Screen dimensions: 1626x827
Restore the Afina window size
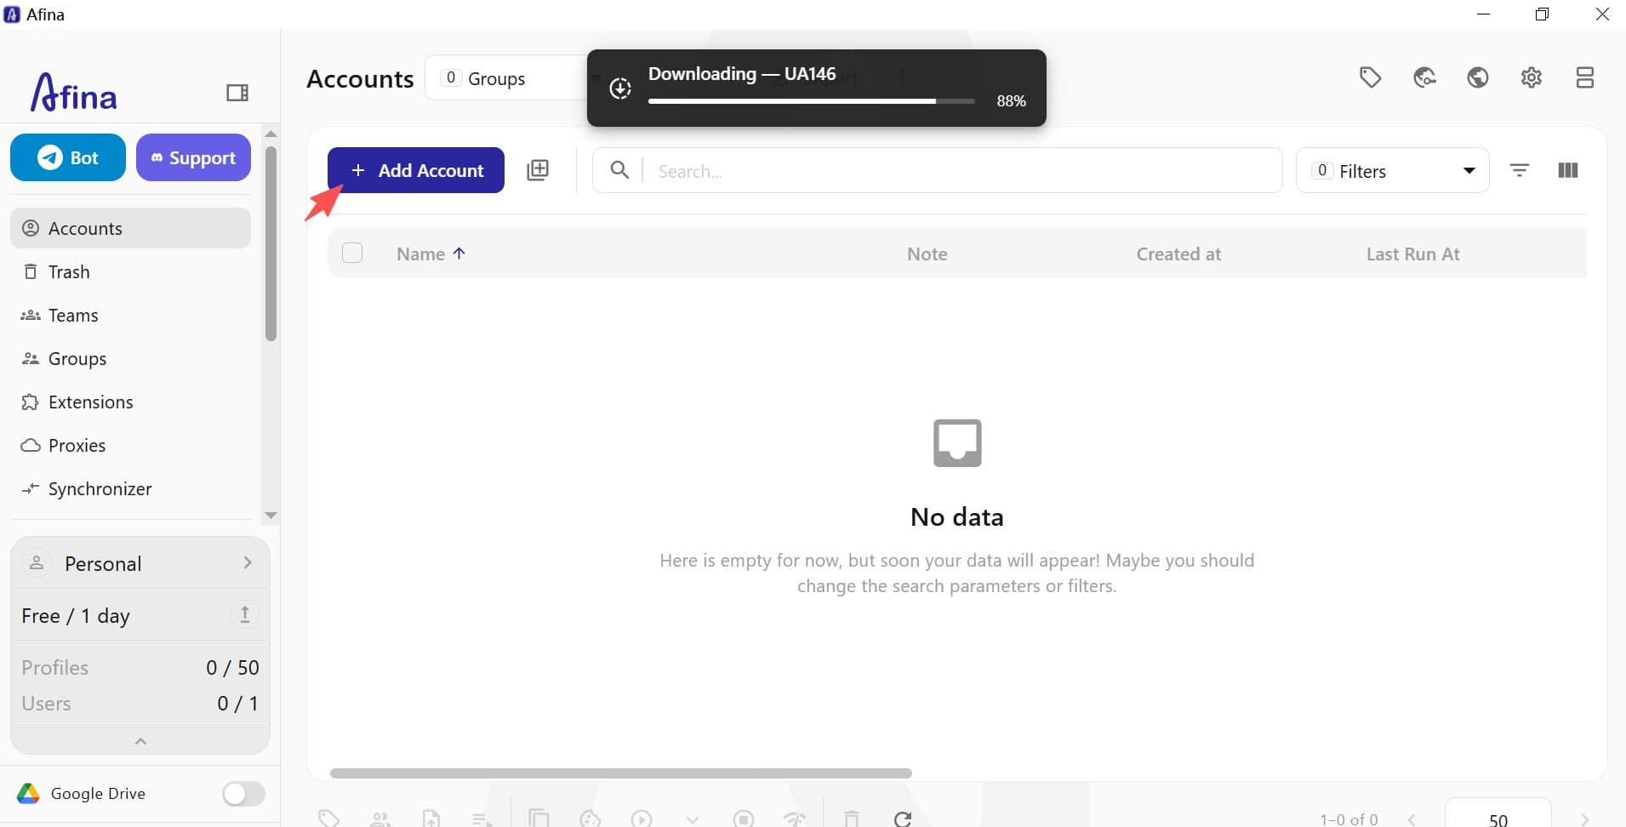tap(1542, 14)
